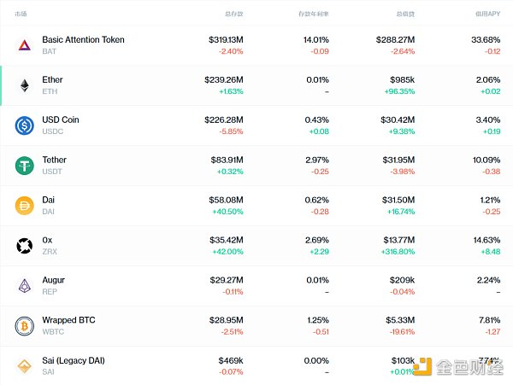Click the Basic Attention Token triangle icon

[x=25, y=45]
